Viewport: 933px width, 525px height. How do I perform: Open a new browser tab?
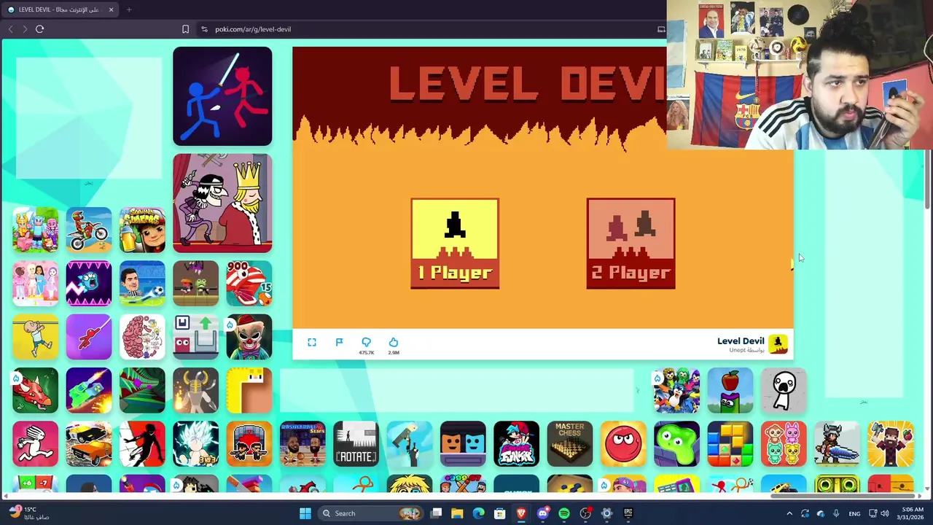129,9
